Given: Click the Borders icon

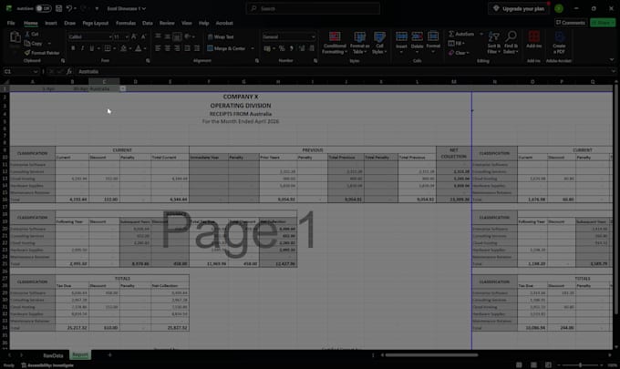Looking at the screenshot, I should [108, 48].
